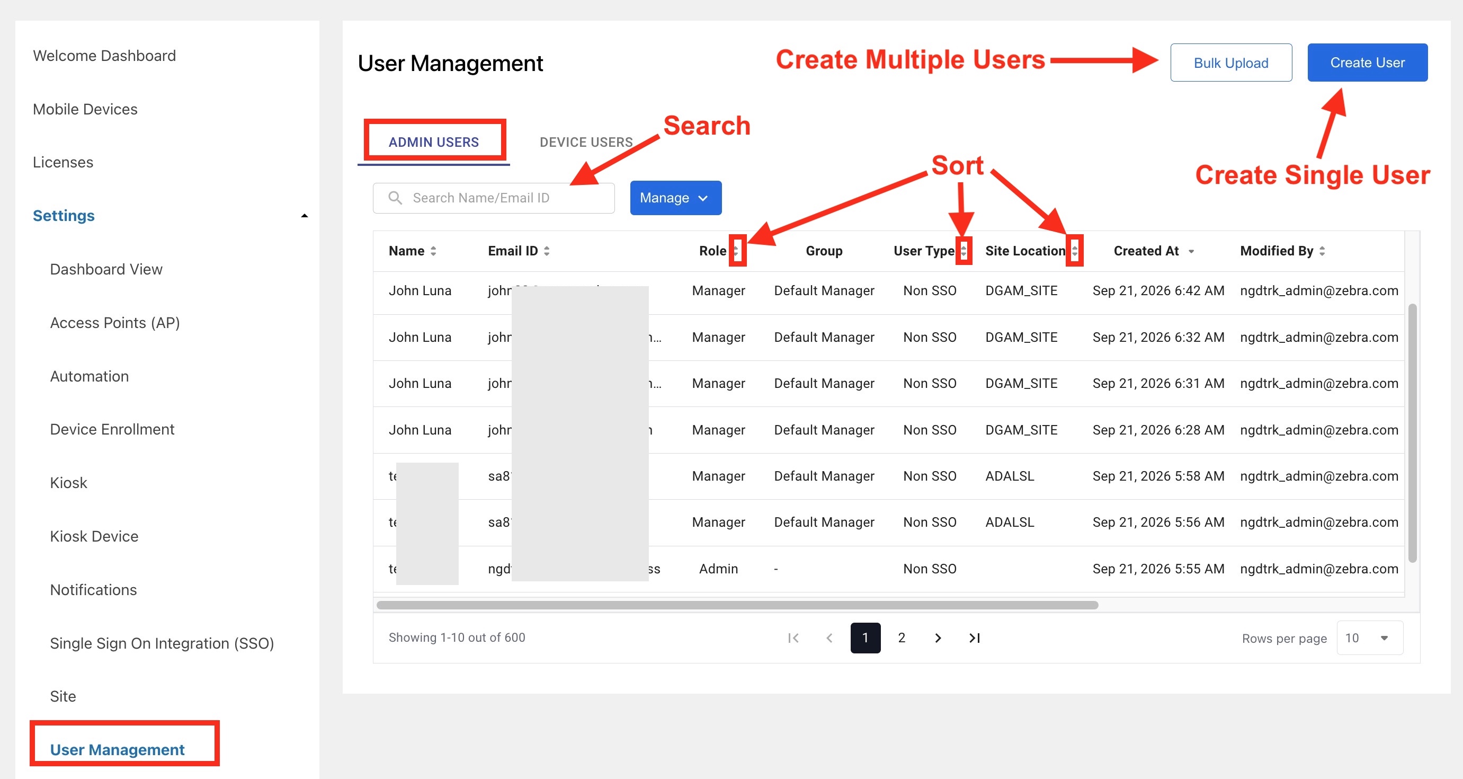Click the Admin role cell
This screenshot has width=1463, height=779.
click(x=718, y=569)
